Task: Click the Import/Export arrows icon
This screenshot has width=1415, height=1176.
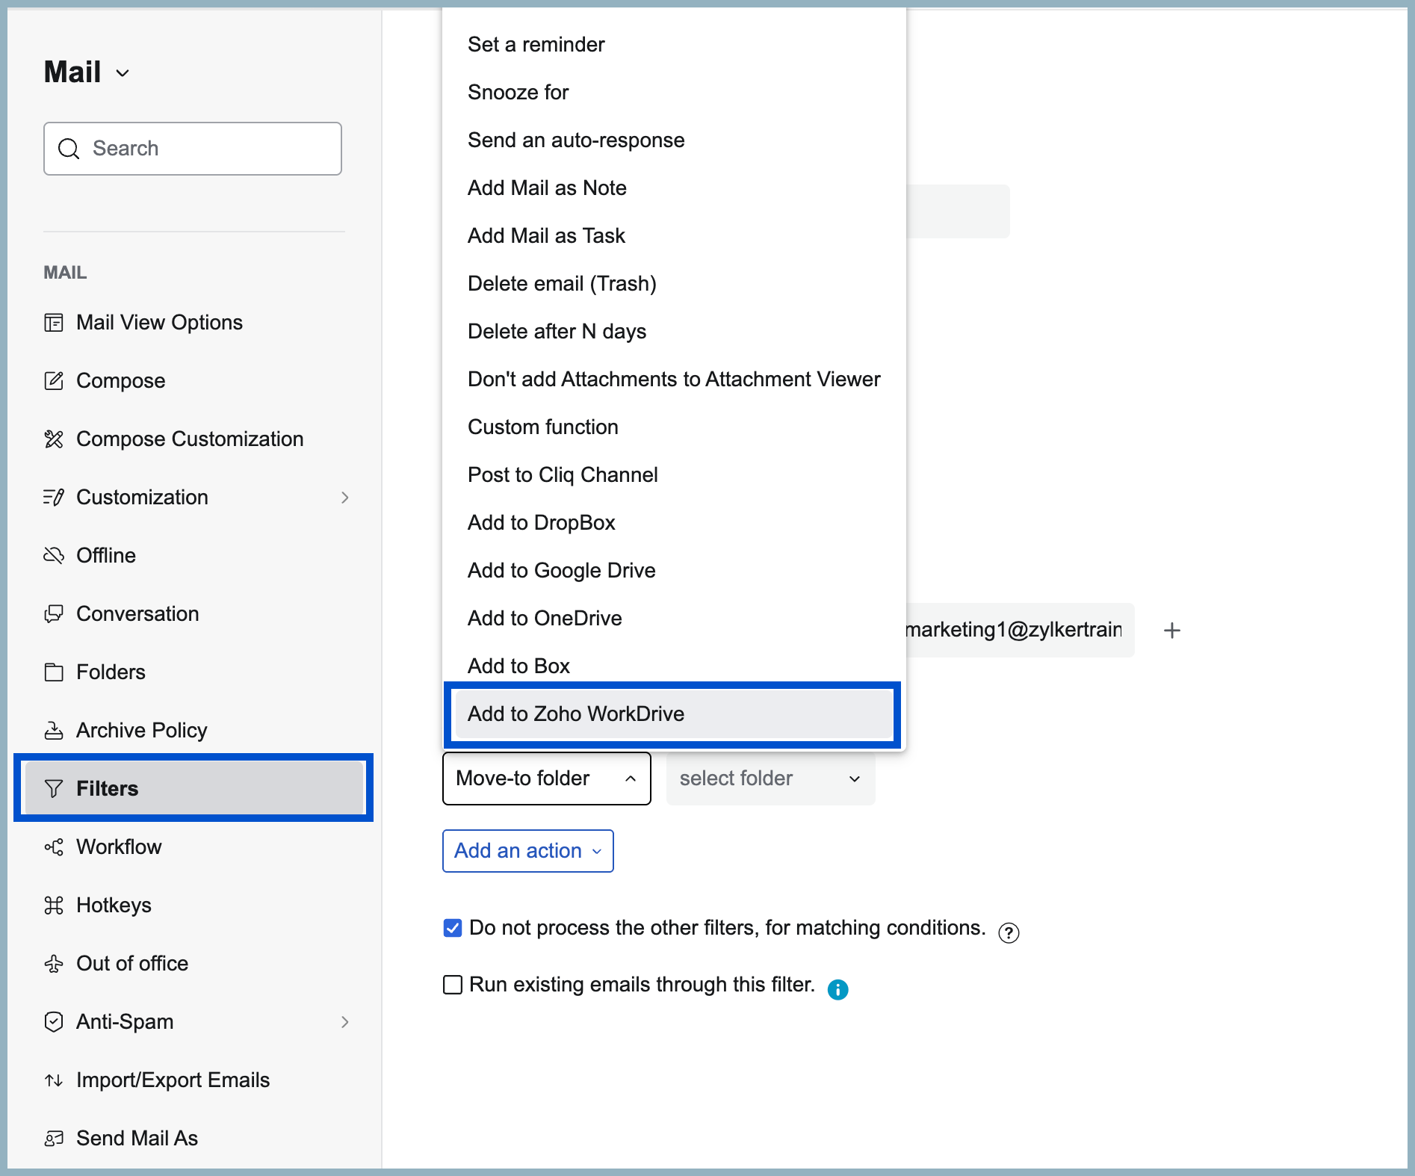Action: [x=54, y=1080]
